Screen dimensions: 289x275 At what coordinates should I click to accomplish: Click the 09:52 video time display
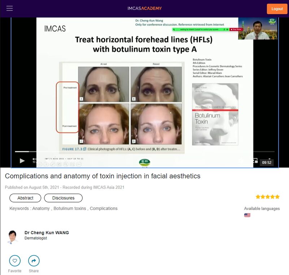(x=267, y=162)
